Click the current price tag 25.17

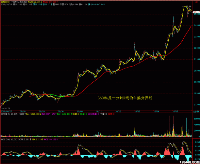click(x=196, y=12)
